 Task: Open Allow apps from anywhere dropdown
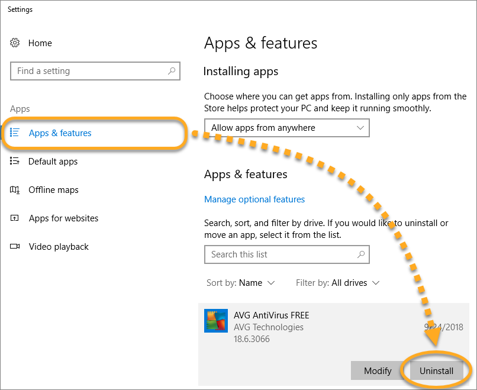click(287, 128)
